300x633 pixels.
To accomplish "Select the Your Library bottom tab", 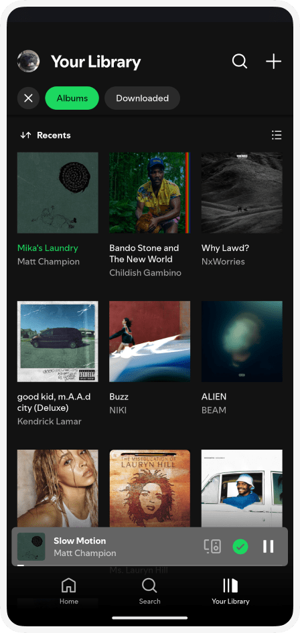I will [x=230, y=591].
